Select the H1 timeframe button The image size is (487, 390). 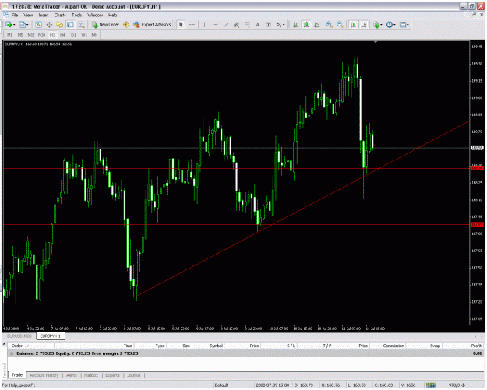click(x=52, y=35)
